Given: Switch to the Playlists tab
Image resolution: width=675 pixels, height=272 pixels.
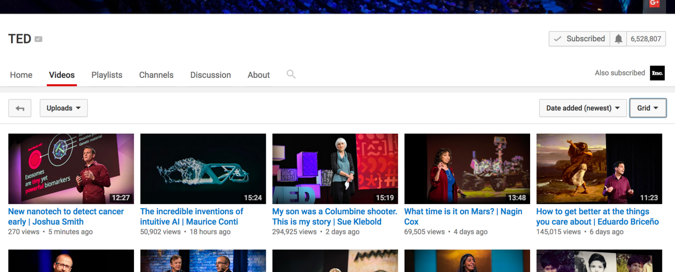Looking at the screenshot, I should [x=107, y=75].
